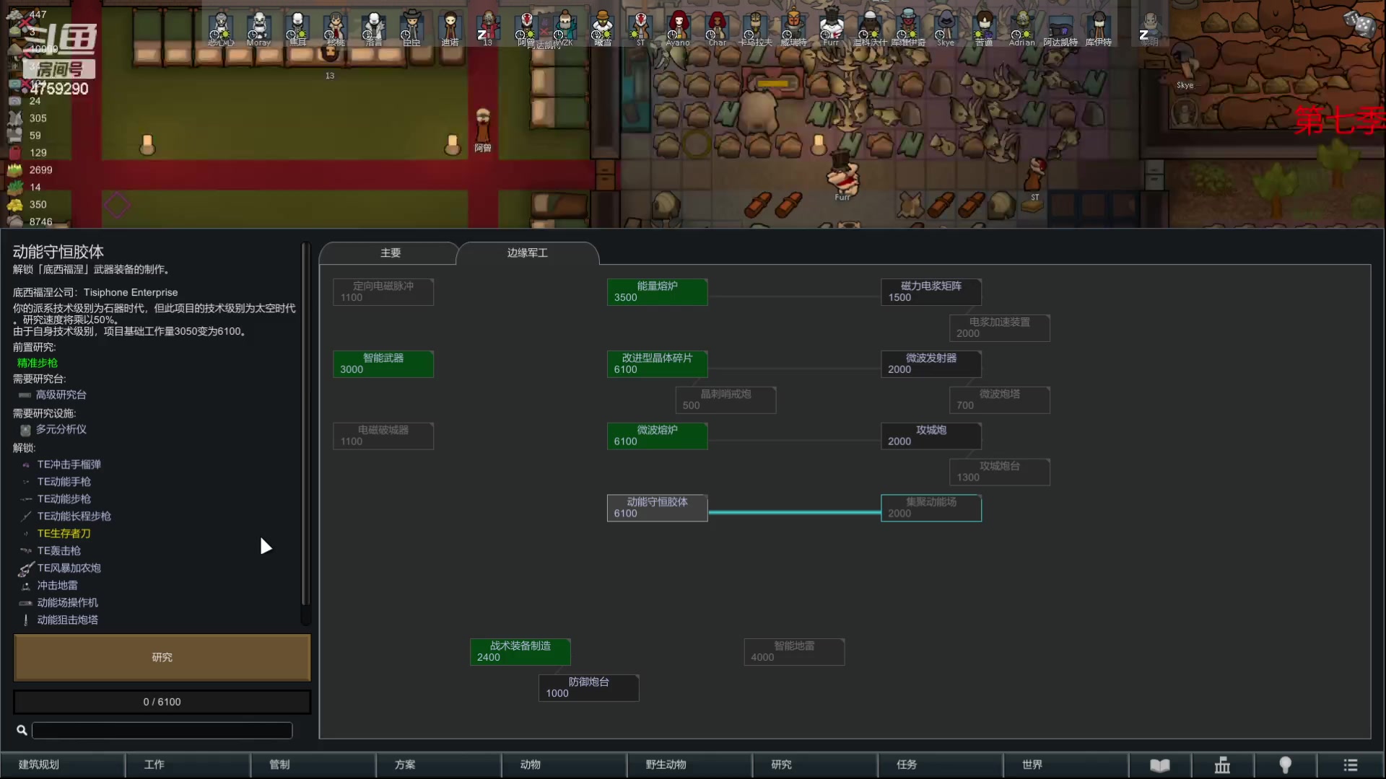This screenshot has width=1386, height=779.
Task: Select the 晶刺哨戒炮 500 research node
Action: point(725,400)
